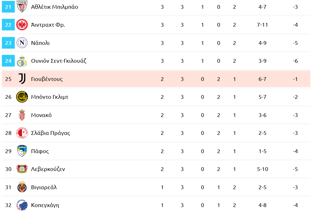Open the Νάπολι team page
The height and width of the screenshot is (213, 311).
click(40, 43)
